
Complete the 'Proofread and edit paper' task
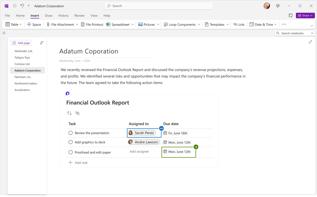70,152
